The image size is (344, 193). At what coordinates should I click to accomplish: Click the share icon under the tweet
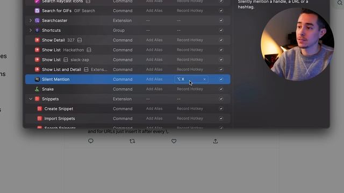[216, 141]
